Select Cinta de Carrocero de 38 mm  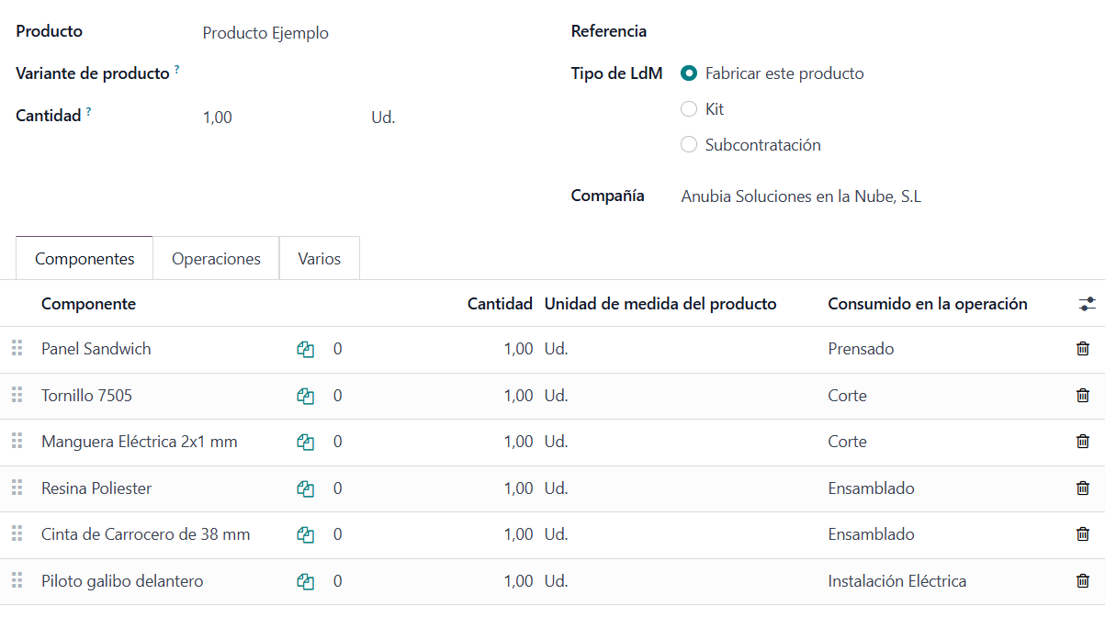tap(146, 534)
